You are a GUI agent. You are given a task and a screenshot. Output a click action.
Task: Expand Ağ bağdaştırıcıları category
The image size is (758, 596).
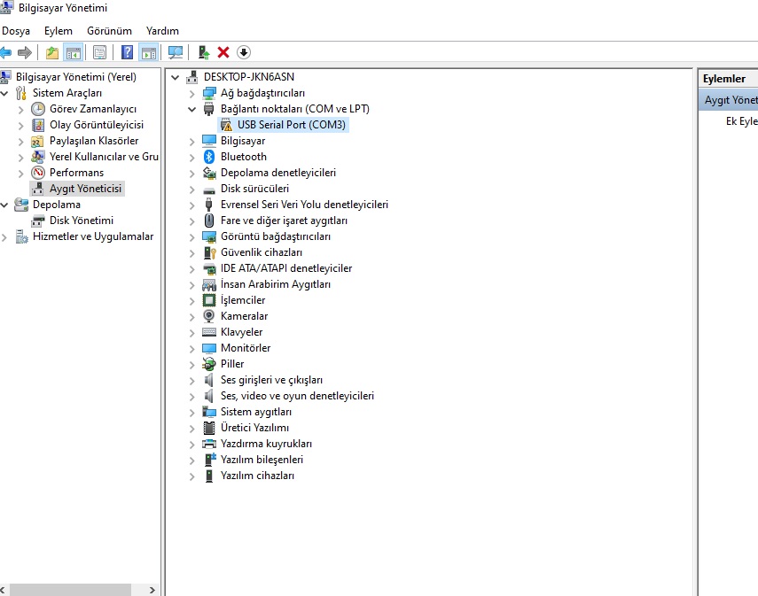tap(191, 93)
